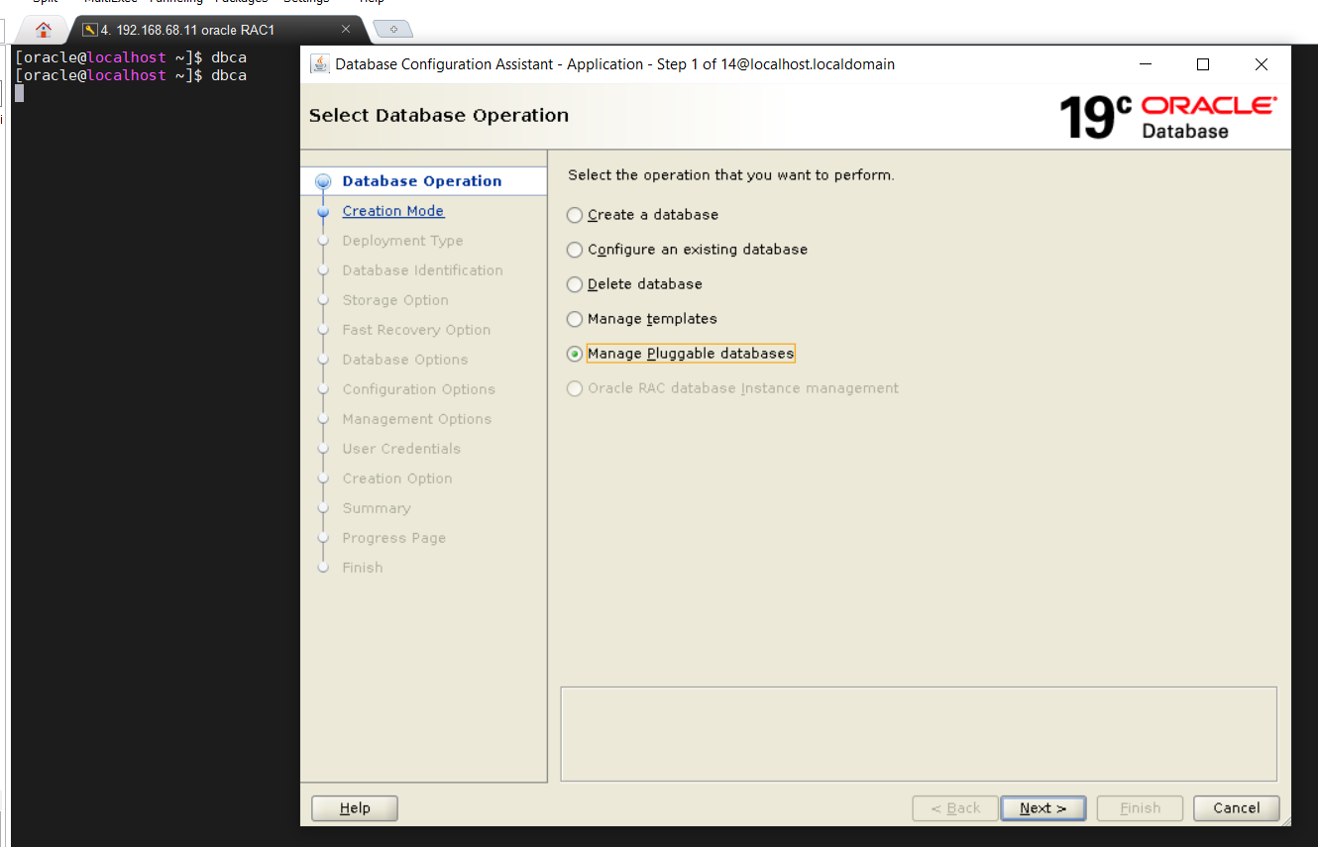
Task: Close the oracle RAC1 session tab
Action: [346, 30]
